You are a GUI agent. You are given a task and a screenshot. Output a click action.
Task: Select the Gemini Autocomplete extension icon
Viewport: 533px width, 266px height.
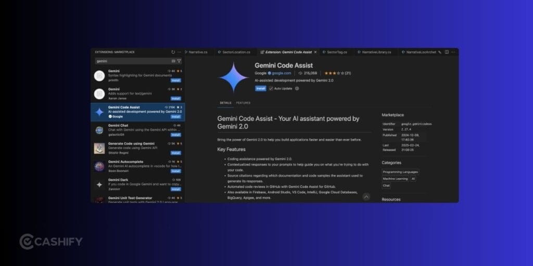99,166
